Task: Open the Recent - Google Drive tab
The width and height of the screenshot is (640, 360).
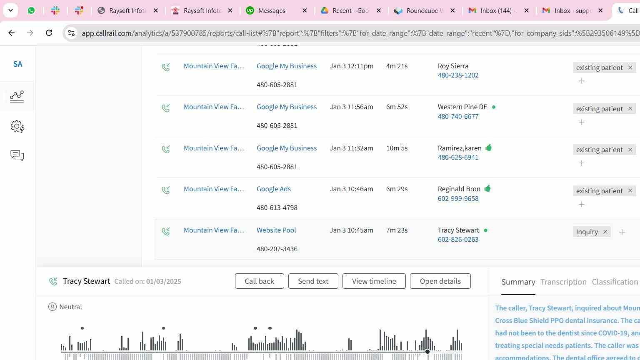Action: tap(345, 10)
